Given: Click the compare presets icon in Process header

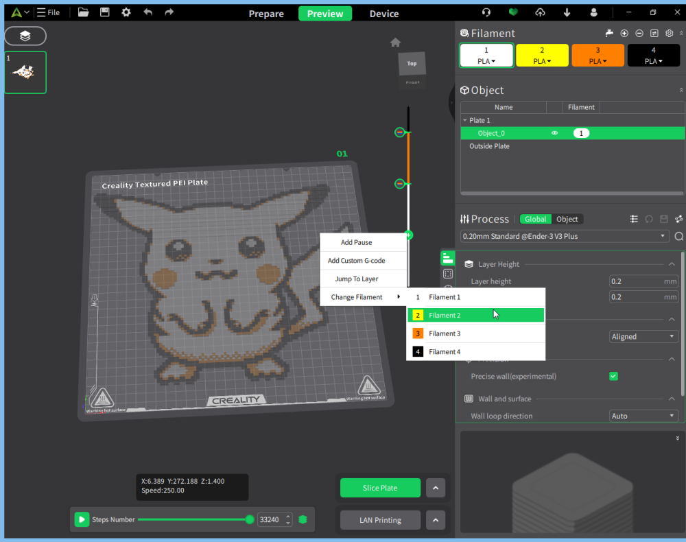Looking at the screenshot, I should click(678, 219).
